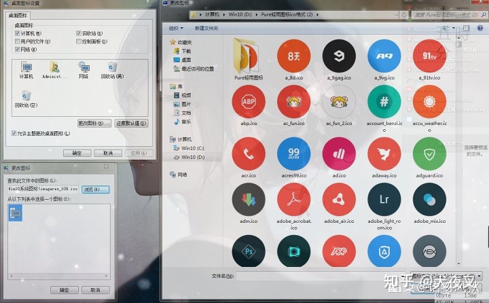The image size is (489, 303).
Task: Select the abp.ico icon file
Action: coord(249,101)
